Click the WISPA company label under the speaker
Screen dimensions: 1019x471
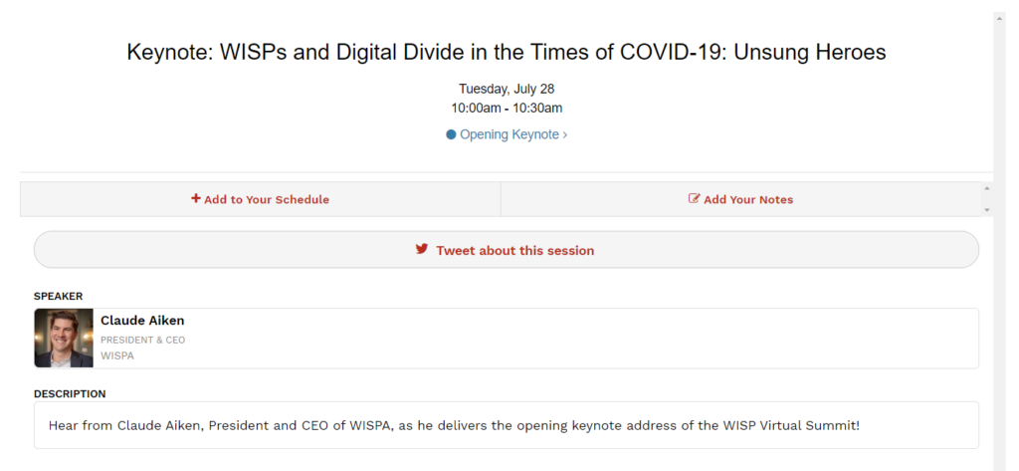coord(117,355)
